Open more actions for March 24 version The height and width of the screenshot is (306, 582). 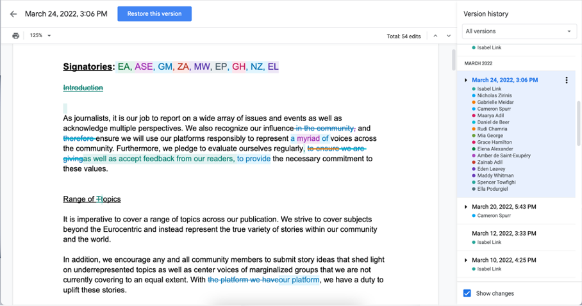(x=567, y=80)
